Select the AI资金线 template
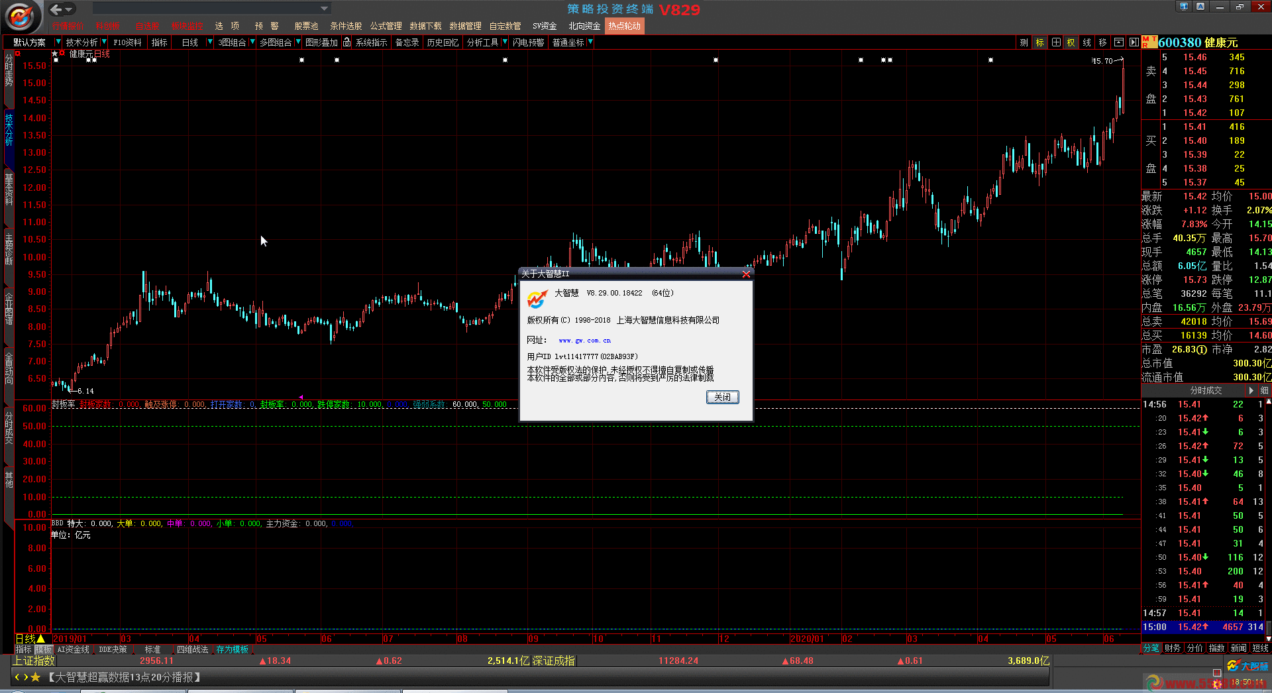Screen dimensions: 1272x693 click(x=73, y=649)
